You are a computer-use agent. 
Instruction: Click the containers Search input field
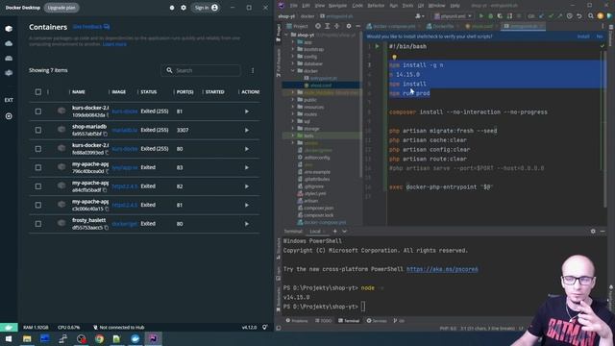pyautogui.click(x=201, y=70)
